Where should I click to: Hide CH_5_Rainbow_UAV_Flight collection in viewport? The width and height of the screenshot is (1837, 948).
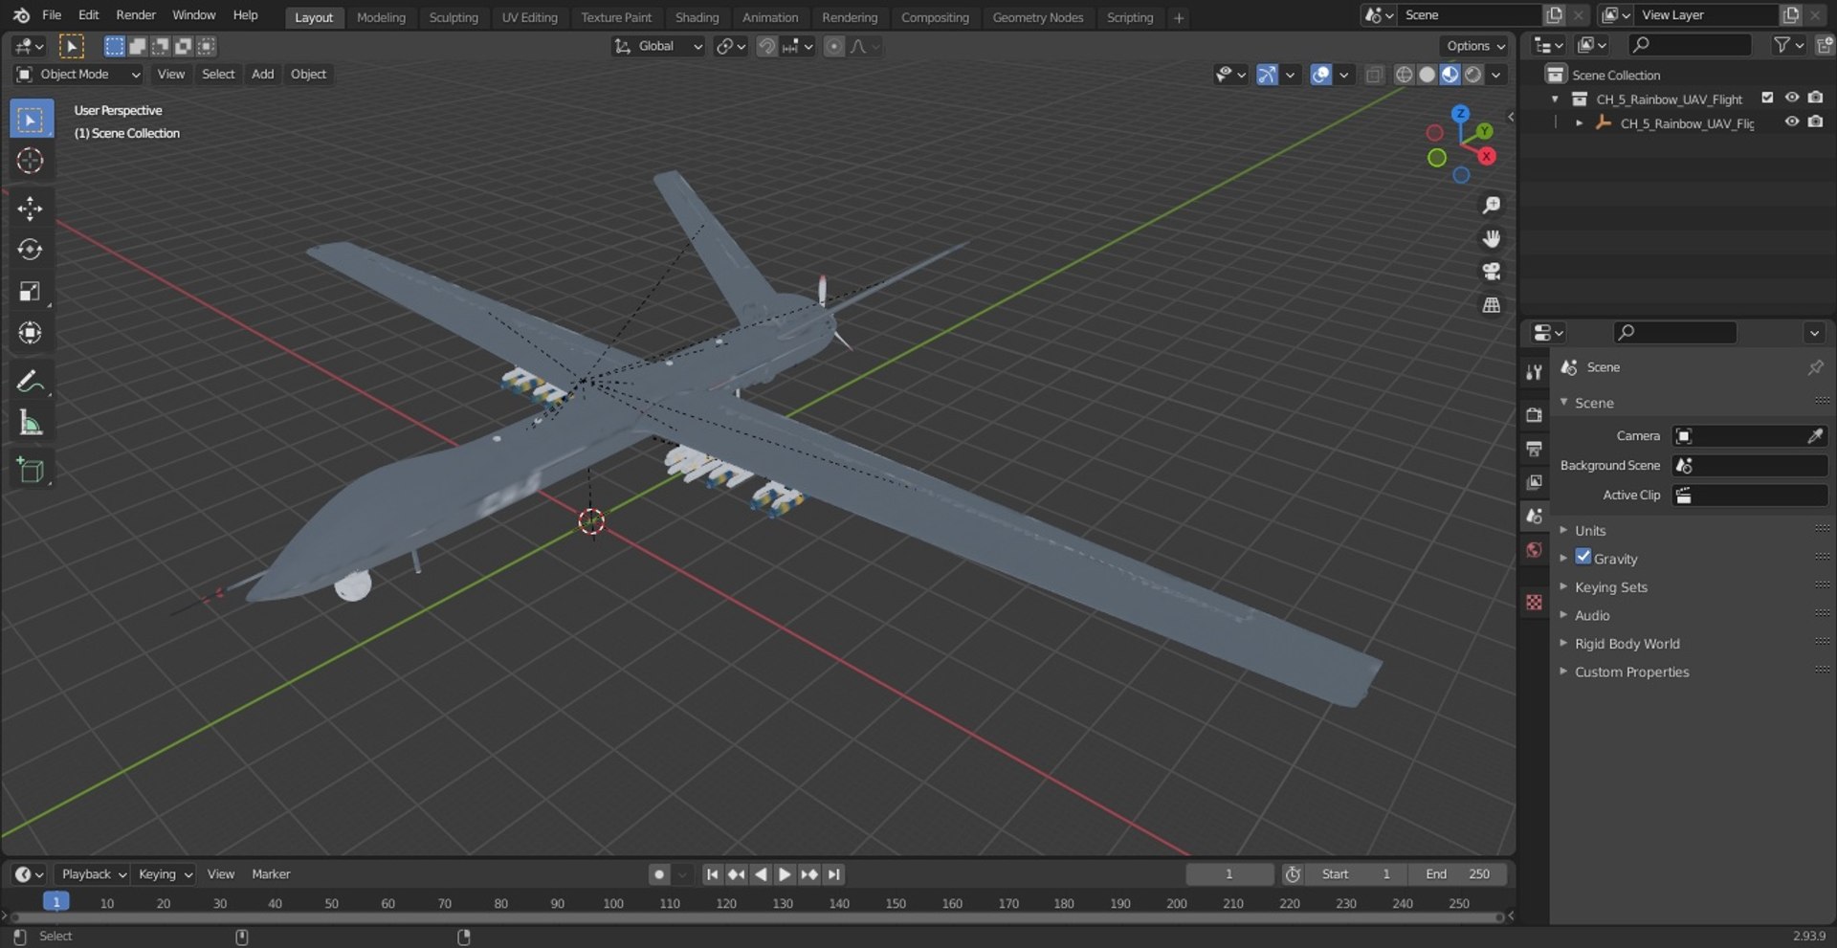pos(1792,98)
